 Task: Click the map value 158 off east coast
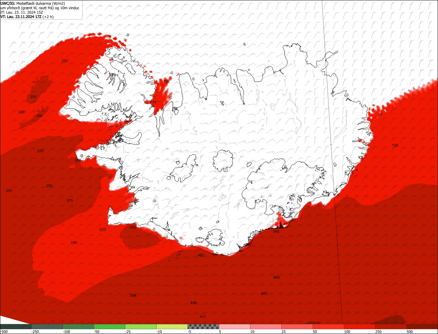[x=395, y=145]
